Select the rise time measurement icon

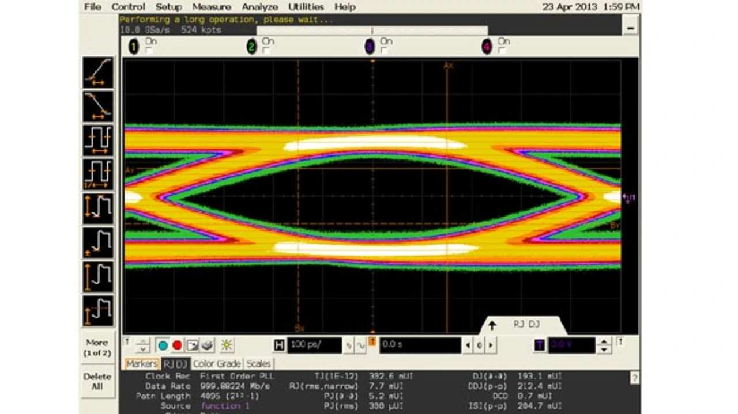[x=98, y=73]
